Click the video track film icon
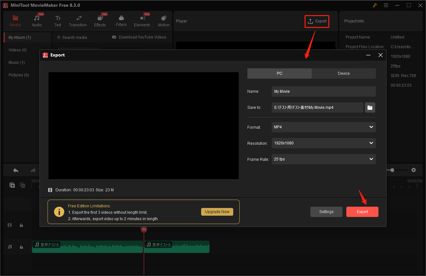Image resolution: width=426 pixels, height=276 pixels. tap(10, 225)
